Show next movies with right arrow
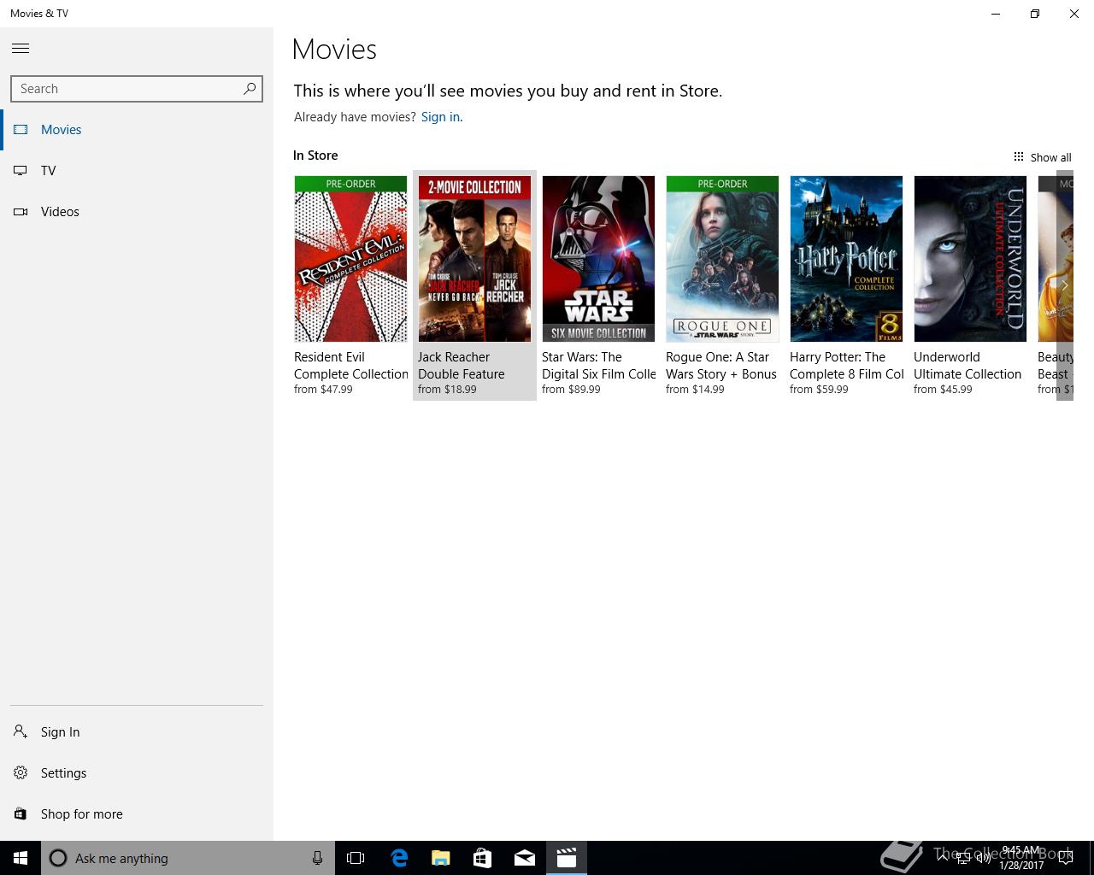This screenshot has width=1094, height=875. click(1064, 285)
